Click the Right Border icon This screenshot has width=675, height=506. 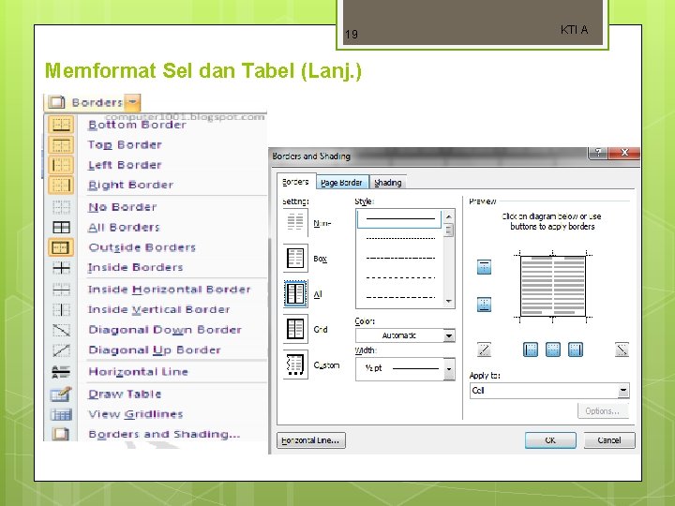(x=61, y=185)
